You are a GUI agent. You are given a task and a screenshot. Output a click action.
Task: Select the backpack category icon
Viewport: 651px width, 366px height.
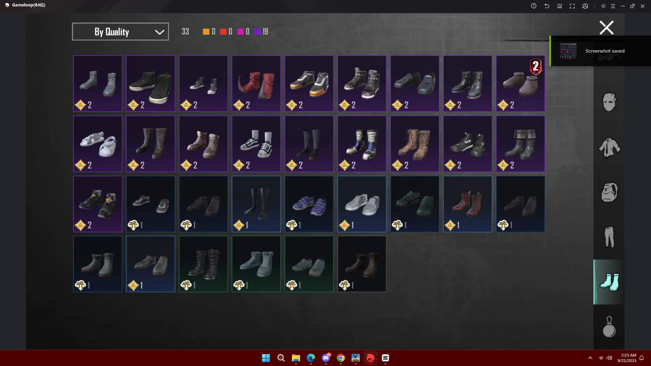point(609,192)
